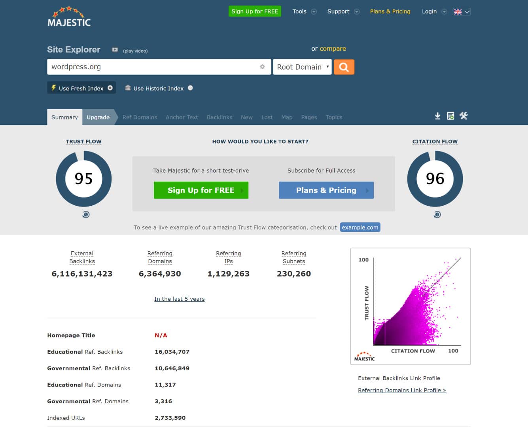
Task: Click the eye icon below the Trust Flow gauge
Action: tap(86, 214)
